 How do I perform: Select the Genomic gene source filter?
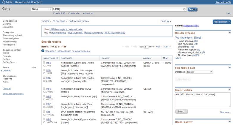[x=7, y=24]
